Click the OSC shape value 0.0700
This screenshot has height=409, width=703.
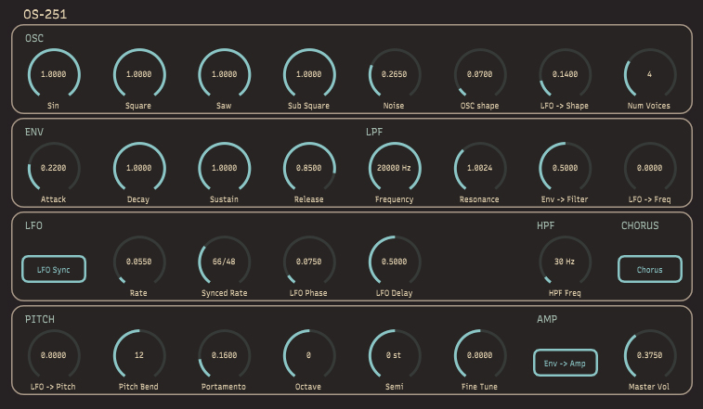tap(480, 74)
